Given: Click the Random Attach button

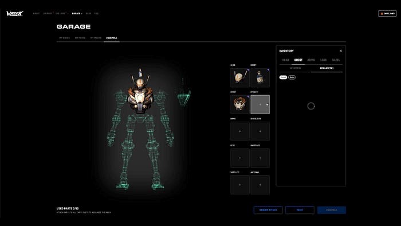Looking at the screenshot, I should 268,210.
